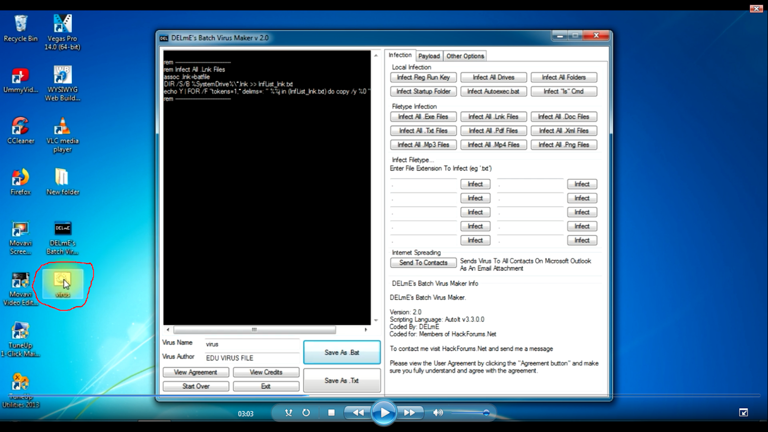This screenshot has height=432, width=768.
Task: Click the 'Infect All .Png Files' button
Action: coord(564,144)
